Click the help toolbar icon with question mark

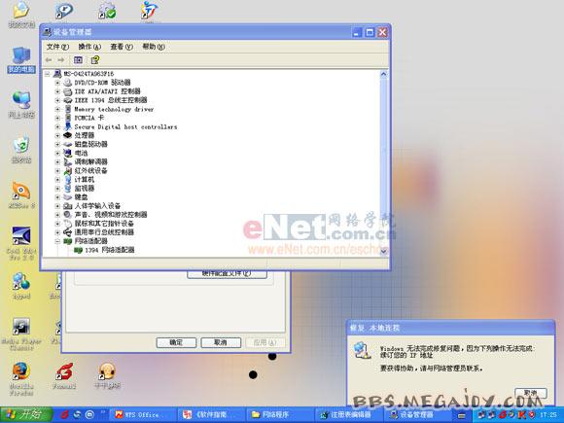(95, 60)
